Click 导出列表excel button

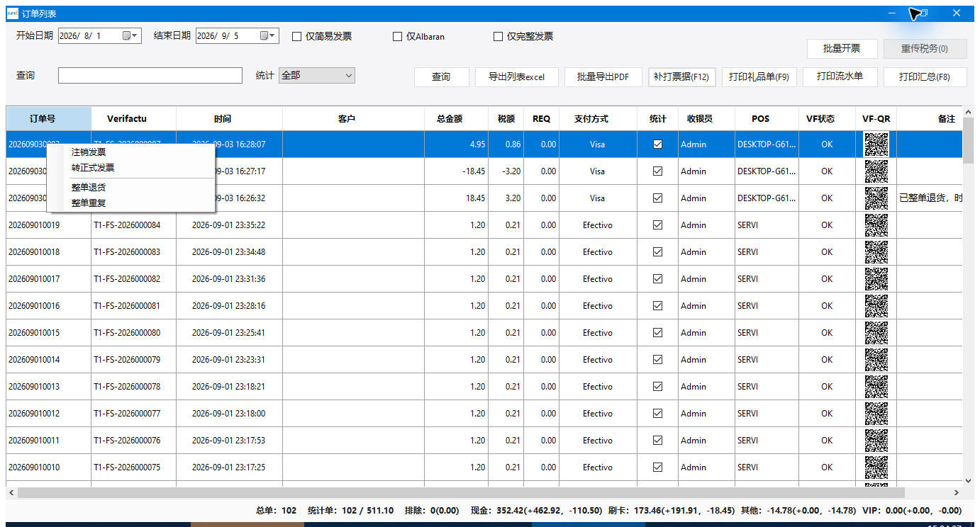tap(517, 76)
